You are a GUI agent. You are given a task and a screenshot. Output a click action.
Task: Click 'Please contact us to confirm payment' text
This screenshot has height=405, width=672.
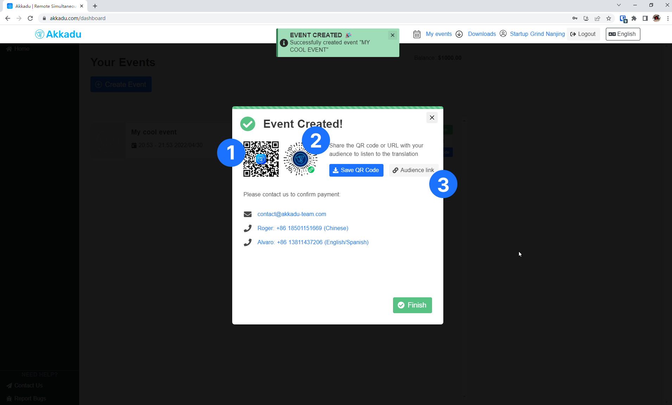tap(292, 194)
